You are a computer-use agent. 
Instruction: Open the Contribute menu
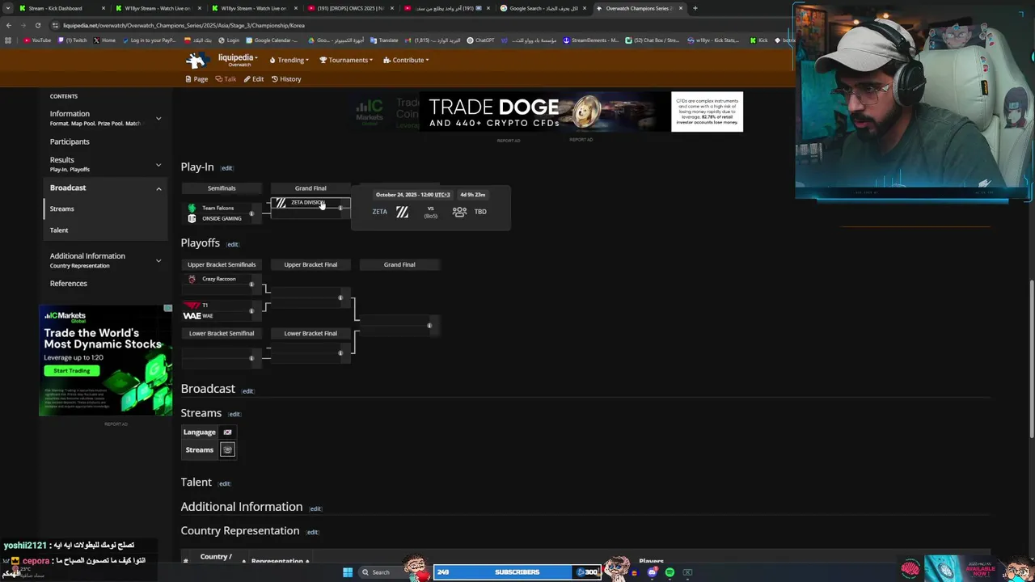406,60
